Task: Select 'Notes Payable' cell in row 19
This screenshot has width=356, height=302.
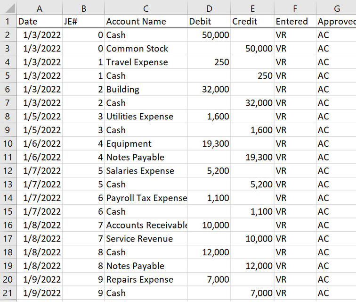Action: [146, 266]
